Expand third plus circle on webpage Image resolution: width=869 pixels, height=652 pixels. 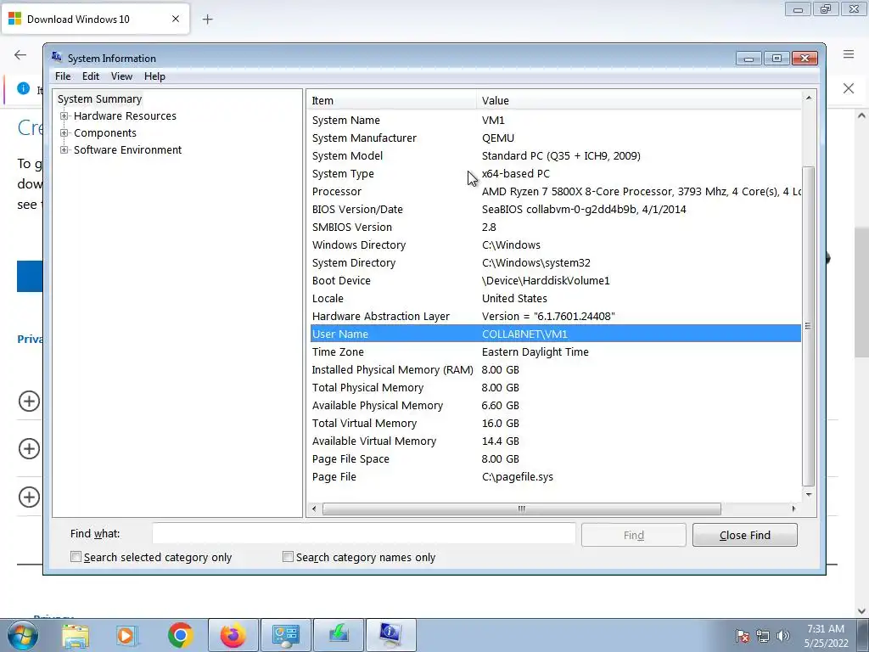(x=29, y=497)
